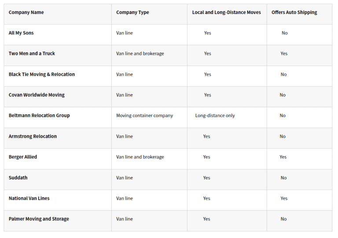
Task: Select Black Tie Moving & Relocation
Action: coord(42,74)
